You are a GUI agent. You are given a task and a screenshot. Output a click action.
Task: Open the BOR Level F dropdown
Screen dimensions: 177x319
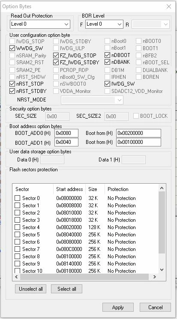[104, 24]
